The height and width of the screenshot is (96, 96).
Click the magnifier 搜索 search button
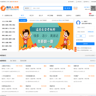pos(67,8)
